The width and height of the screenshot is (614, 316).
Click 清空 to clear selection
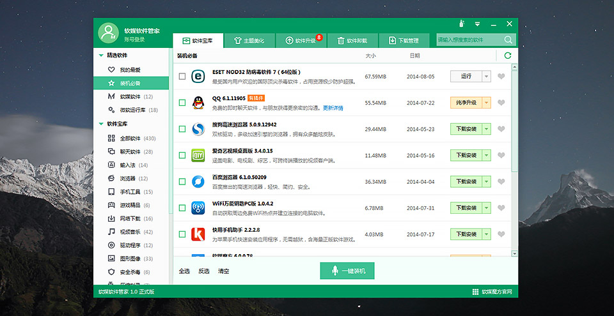pos(224,271)
